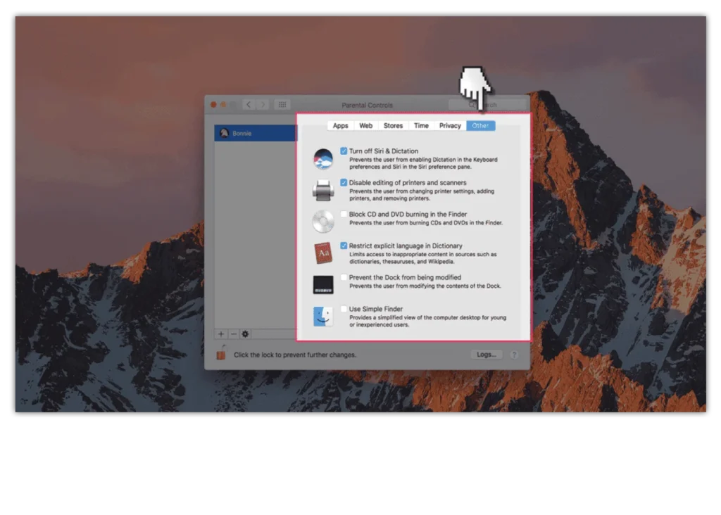Image resolution: width=721 pixels, height=515 pixels.
Task: Go forward with the right chevron
Action: click(263, 105)
